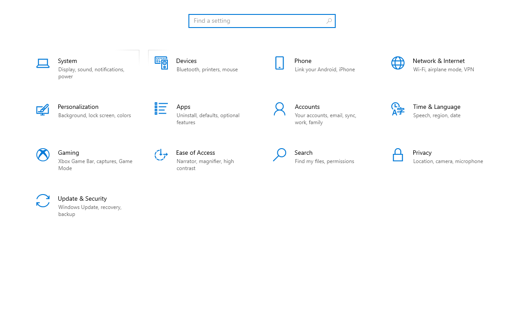Click the Accounts person icon
The height and width of the screenshot is (327, 525).
pos(280,109)
